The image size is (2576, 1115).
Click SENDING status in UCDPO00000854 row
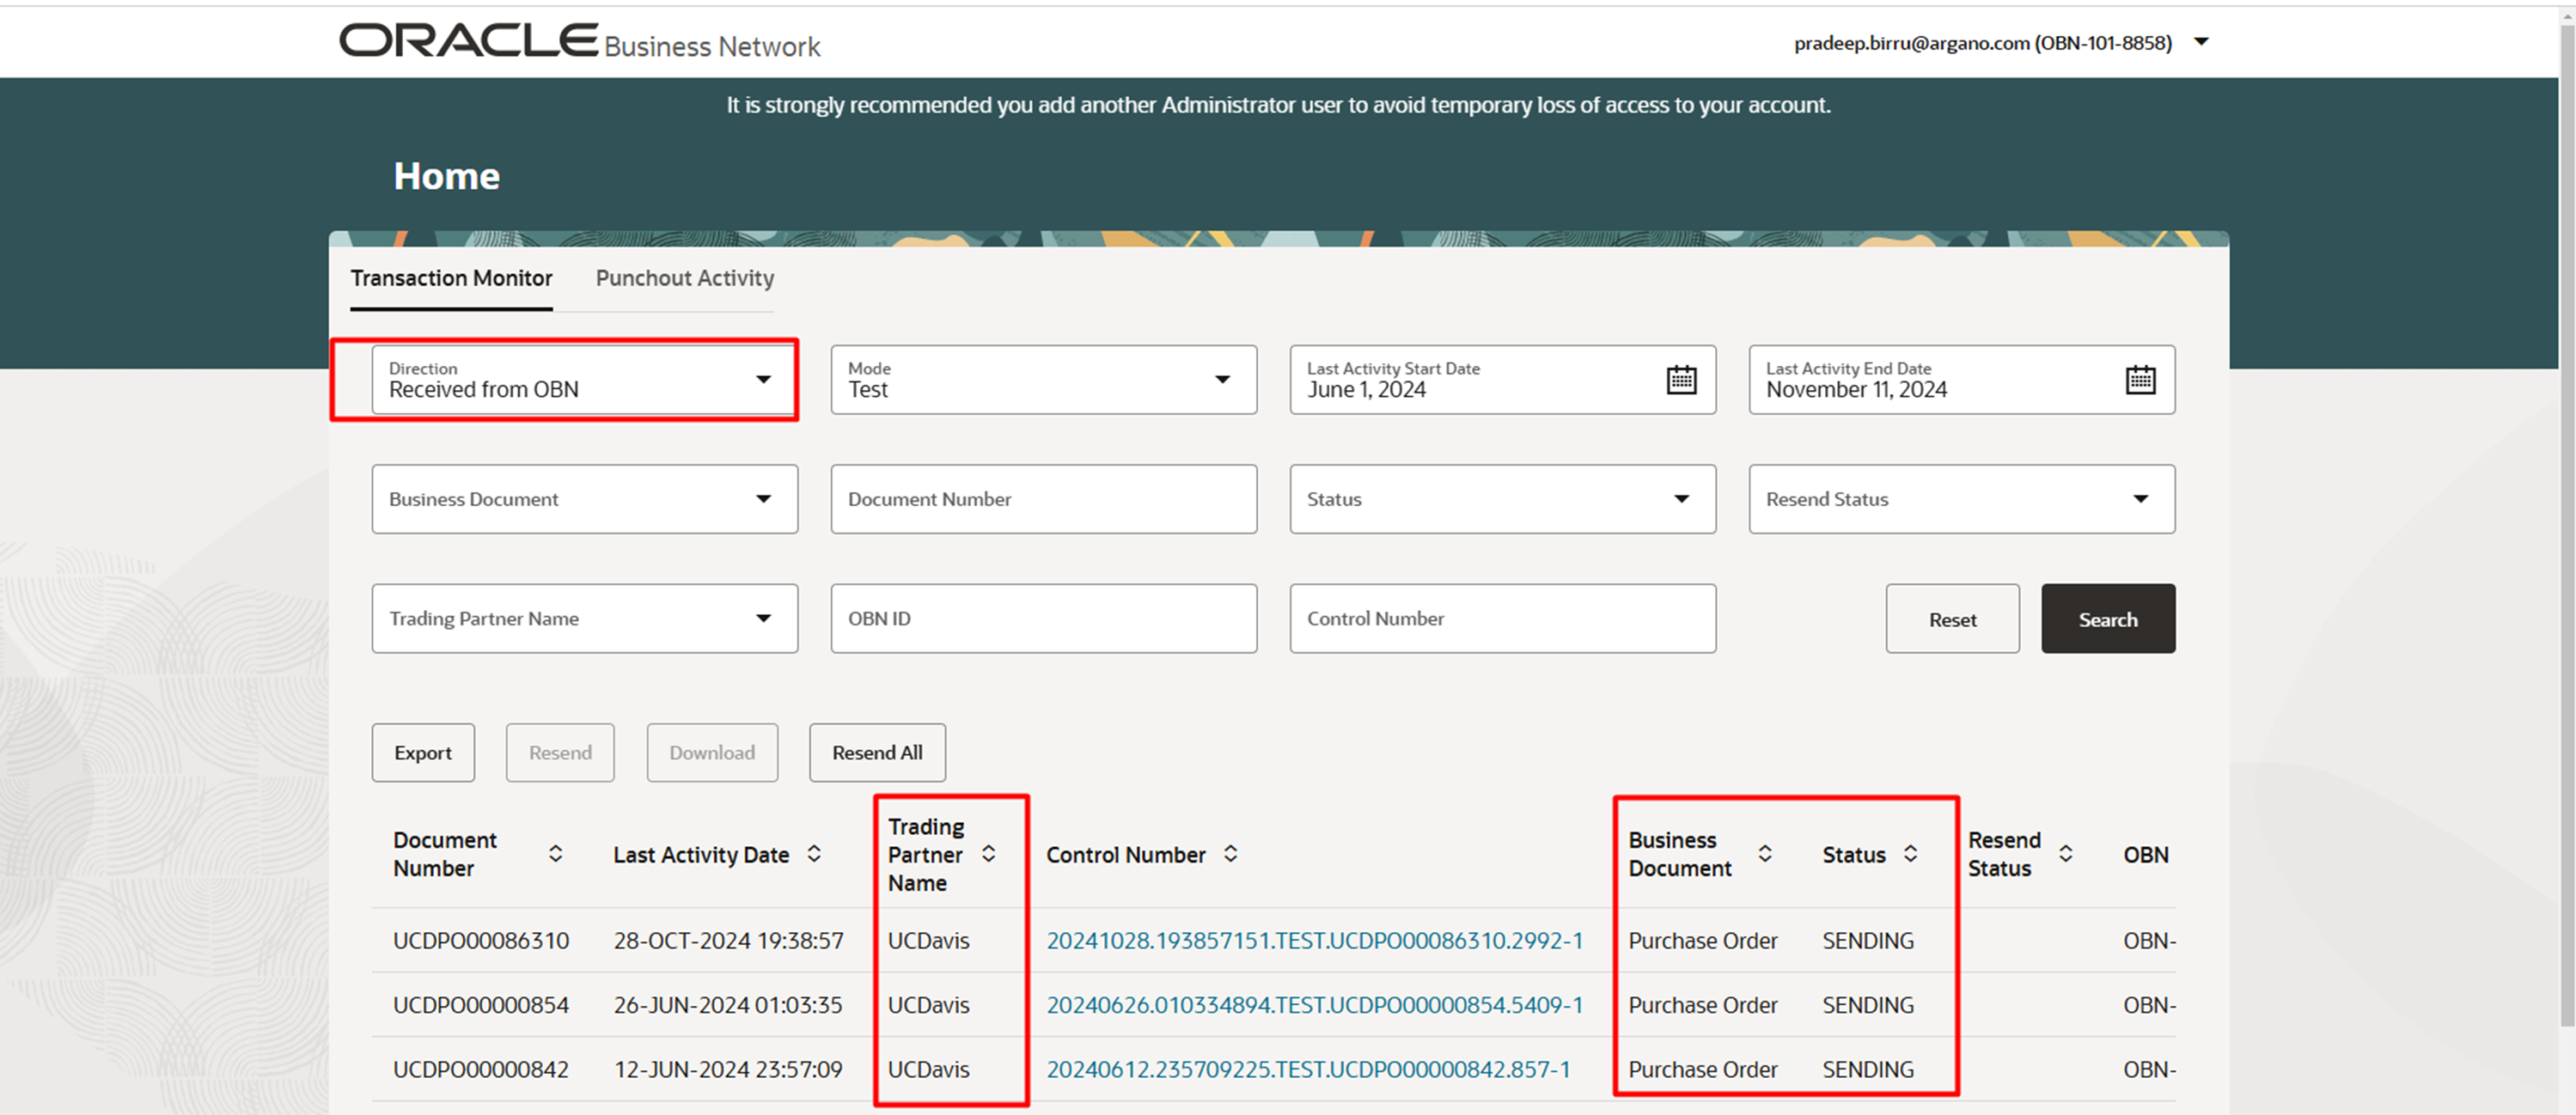(x=1868, y=1005)
